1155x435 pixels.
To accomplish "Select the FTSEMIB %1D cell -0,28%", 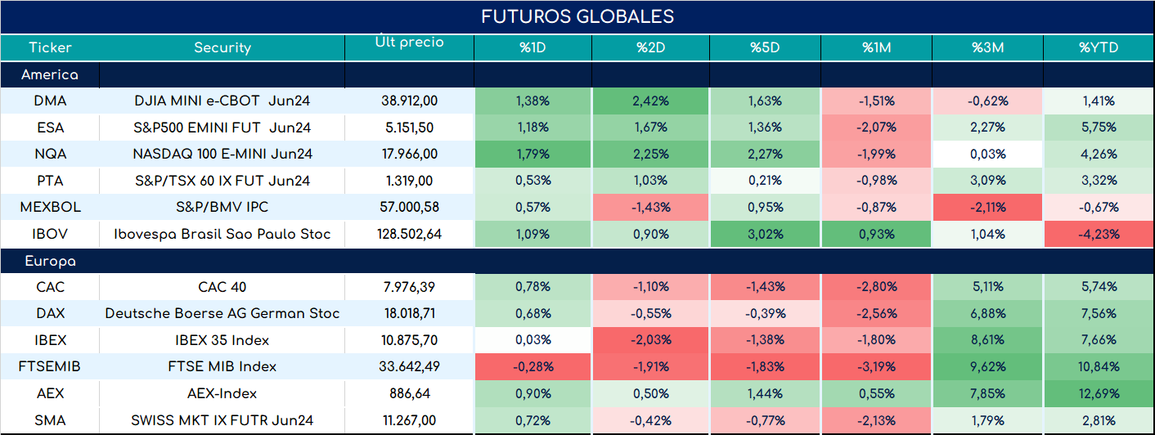I will point(533,366).
